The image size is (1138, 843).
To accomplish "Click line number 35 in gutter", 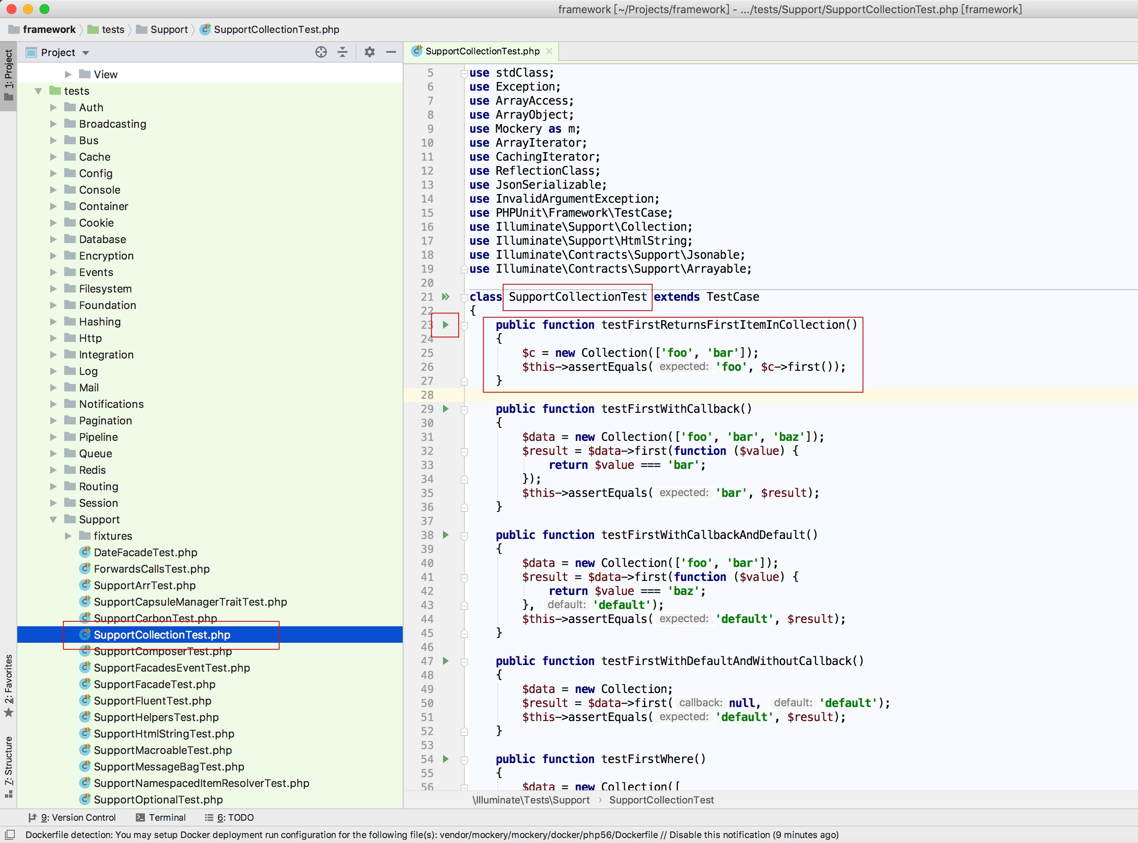I will click(427, 493).
